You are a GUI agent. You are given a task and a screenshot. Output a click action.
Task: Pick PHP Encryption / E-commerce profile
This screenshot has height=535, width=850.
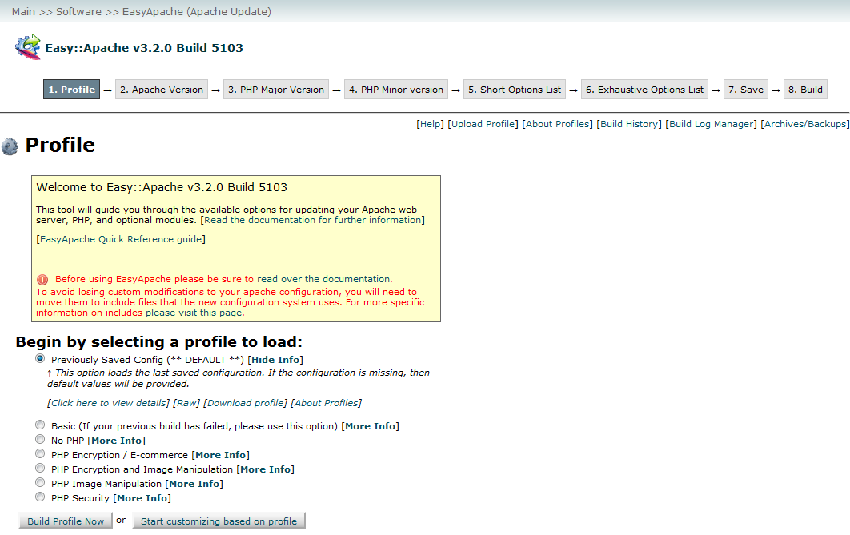(x=40, y=454)
